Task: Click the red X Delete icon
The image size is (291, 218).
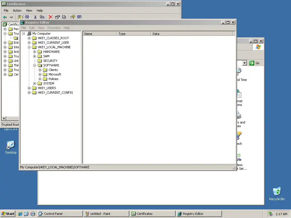Action: (51, 17)
